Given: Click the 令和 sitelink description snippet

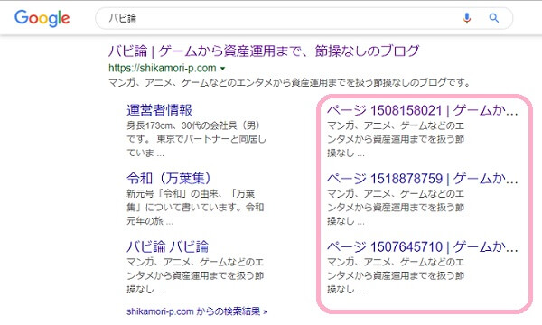Looking at the screenshot, I should [195, 208].
